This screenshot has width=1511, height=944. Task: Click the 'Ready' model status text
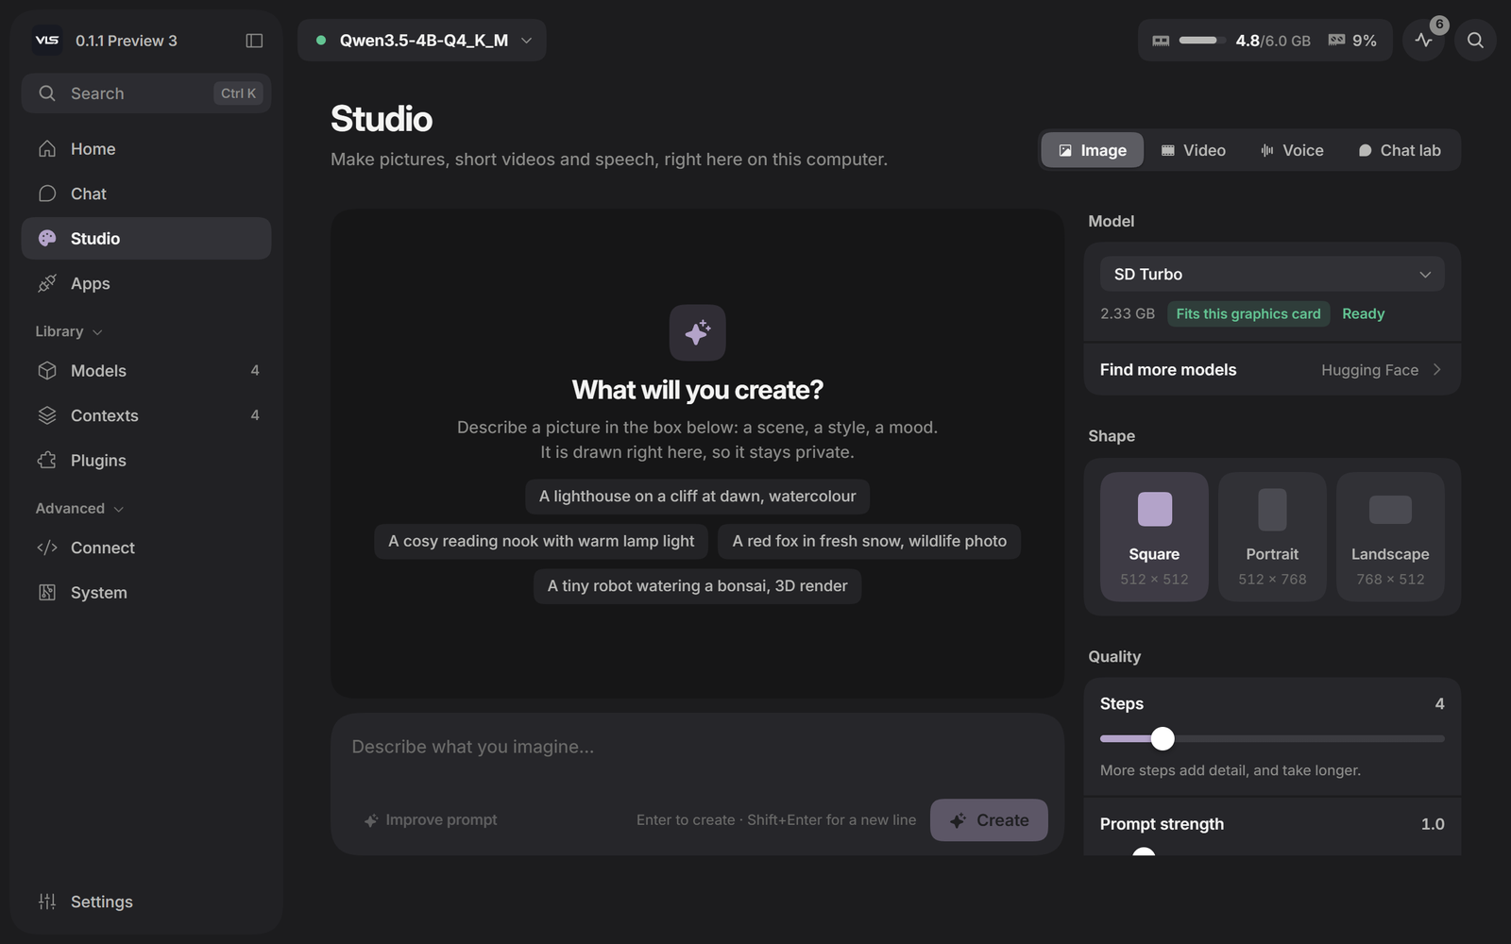1364,313
